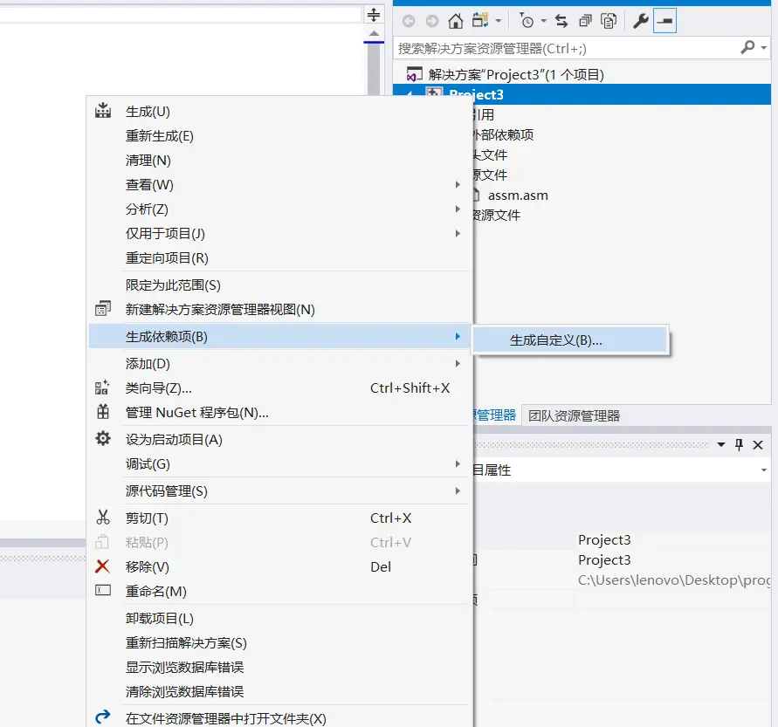
Task: Choose 显示浏览数据库错误
Action: 279,667
